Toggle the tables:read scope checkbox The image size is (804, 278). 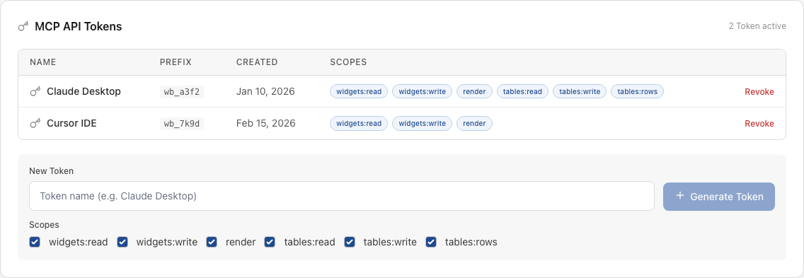click(x=270, y=242)
